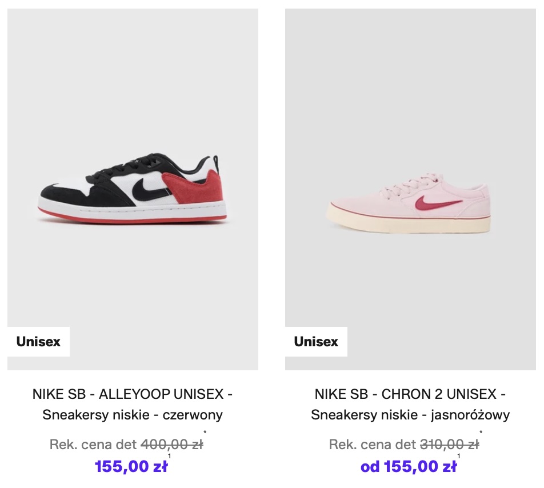Open the NIKE SB - CHRON 2 UNISEX title link
The height and width of the screenshot is (488, 544).
(410, 394)
